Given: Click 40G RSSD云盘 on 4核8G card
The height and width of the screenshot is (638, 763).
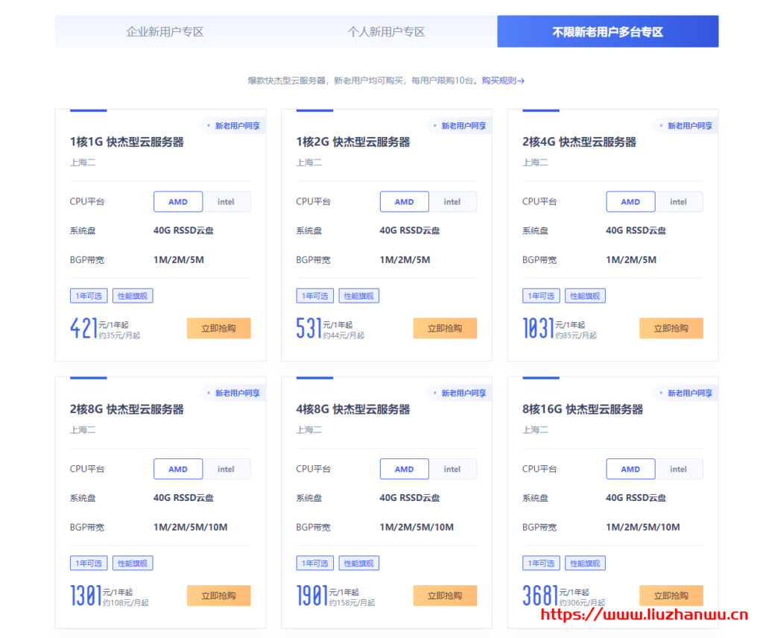Looking at the screenshot, I should point(410,498).
